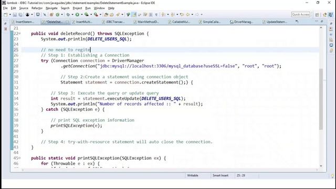Image resolution: width=336 pixels, height=189 pixels.
Task: Open the File menu
Action: point(5,8)
